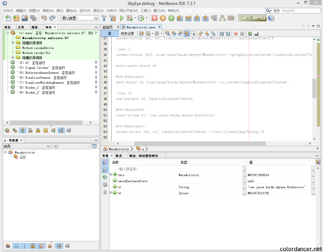323x252 pixels.
Task: Select the Method.invokeNative stack frame
Action: point(38,48)
